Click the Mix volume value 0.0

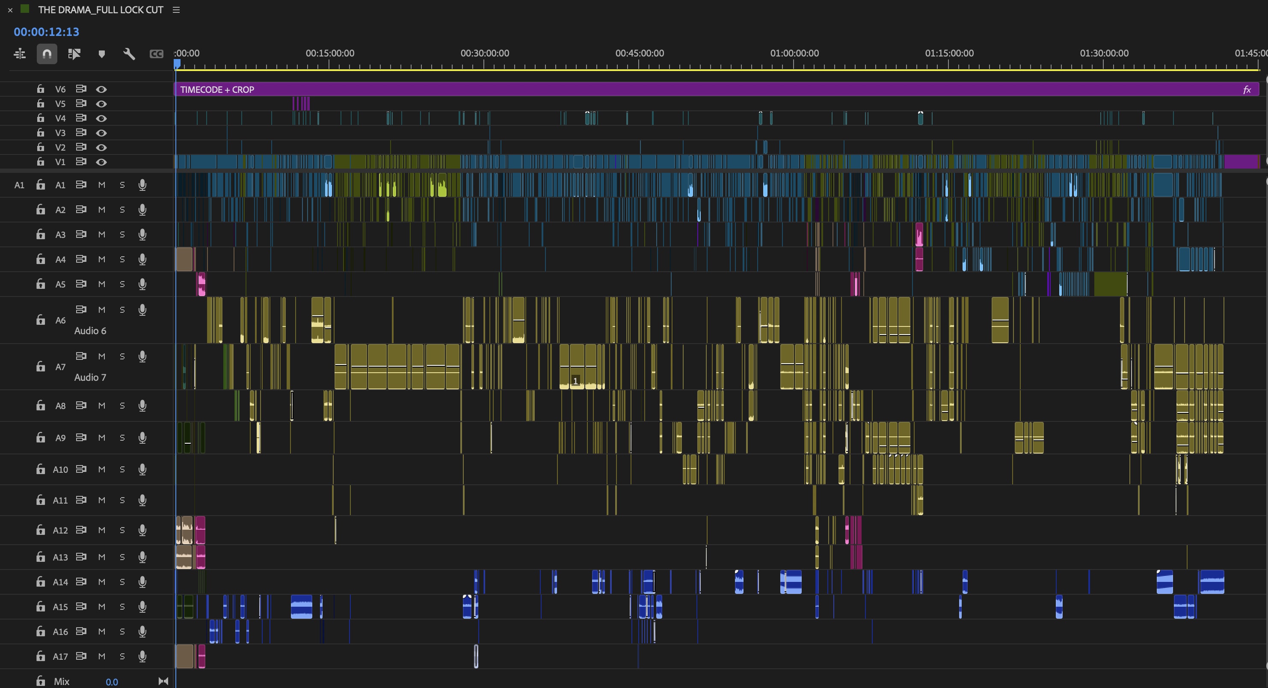(112, 682)
